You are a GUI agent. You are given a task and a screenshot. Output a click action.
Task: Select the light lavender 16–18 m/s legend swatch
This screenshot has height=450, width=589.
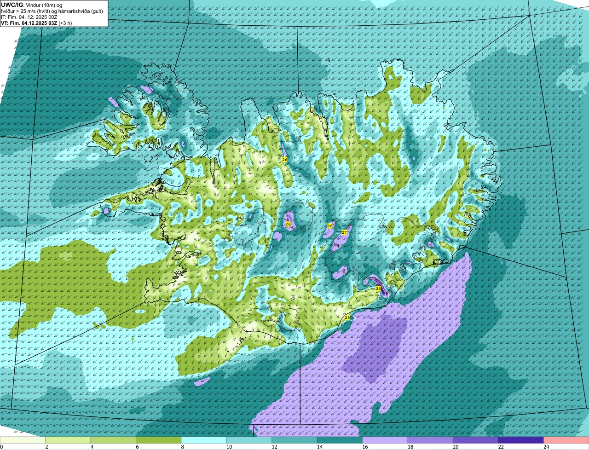coord(385,440)
